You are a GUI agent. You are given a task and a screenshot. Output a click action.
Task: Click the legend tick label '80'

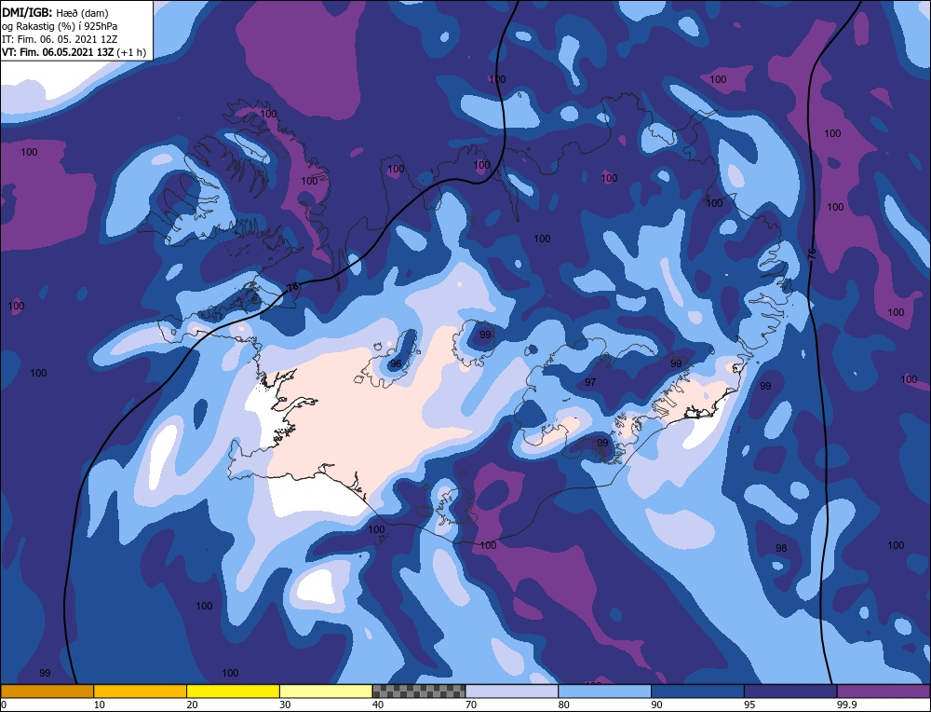point(563,705)
